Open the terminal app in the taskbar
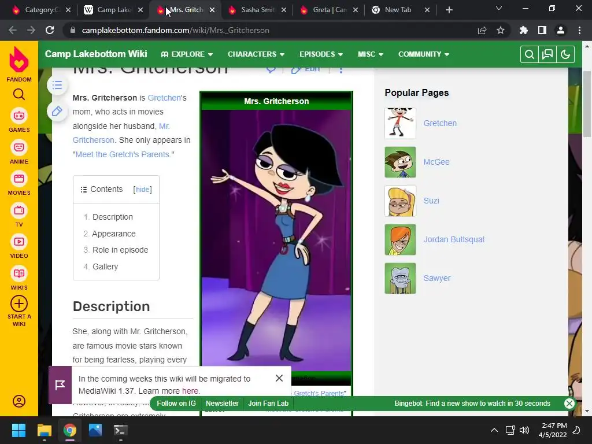Image resolution: width=592 pixels, height=444 pixels. click(120, 430)
